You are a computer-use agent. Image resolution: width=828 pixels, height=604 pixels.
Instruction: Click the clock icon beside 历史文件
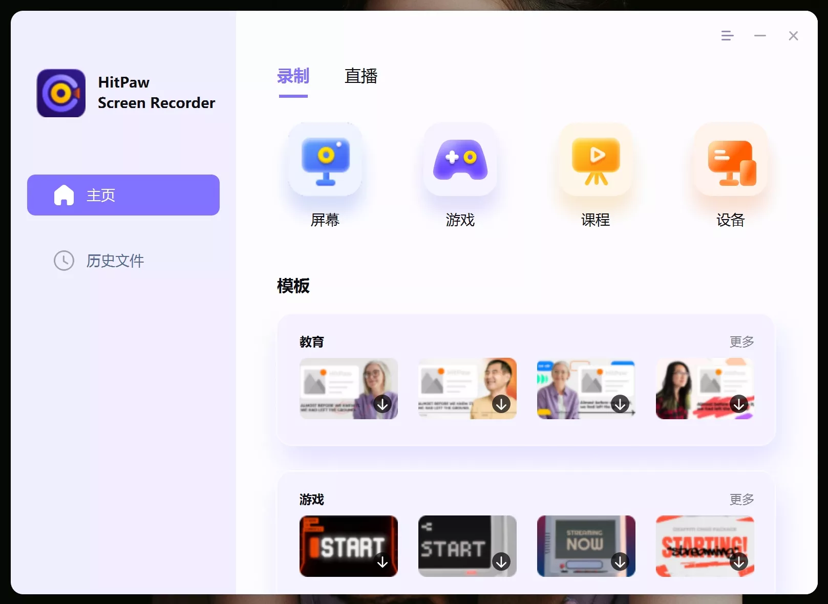point(63,261)
